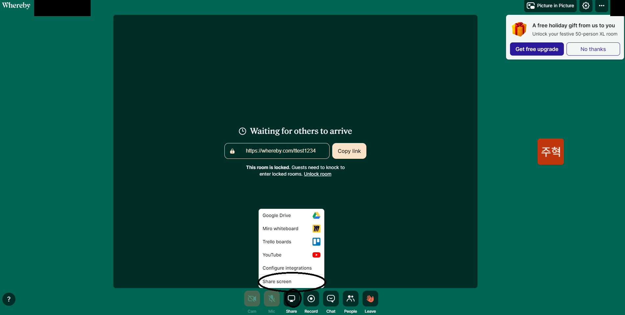Click the Leave button with the waving hand

pyautogui.click(x=370, y=299)
